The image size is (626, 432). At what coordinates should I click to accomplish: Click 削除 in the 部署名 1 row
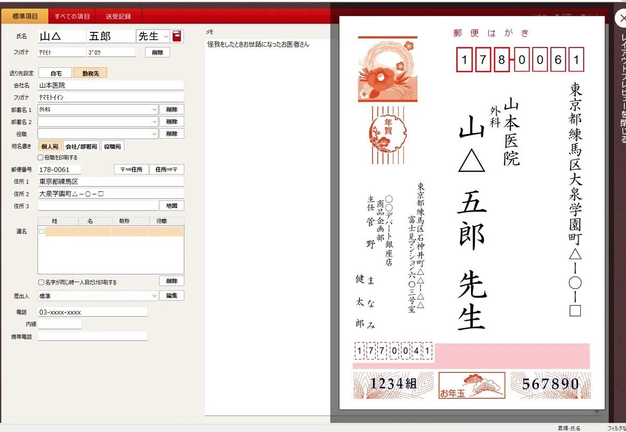pyautogui.click(x=172, y=110)
